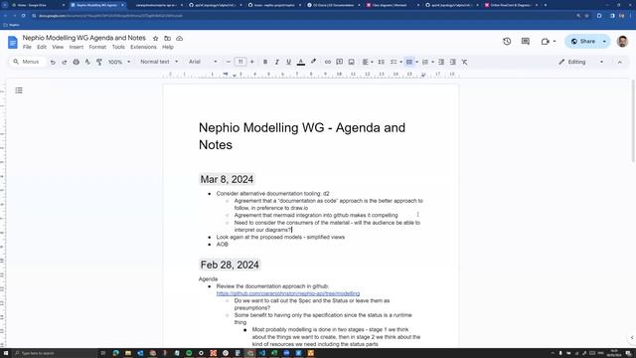
Task: Switch to Home - Google Drive tab
Action: pyautogui.click(x=37, y=5)
